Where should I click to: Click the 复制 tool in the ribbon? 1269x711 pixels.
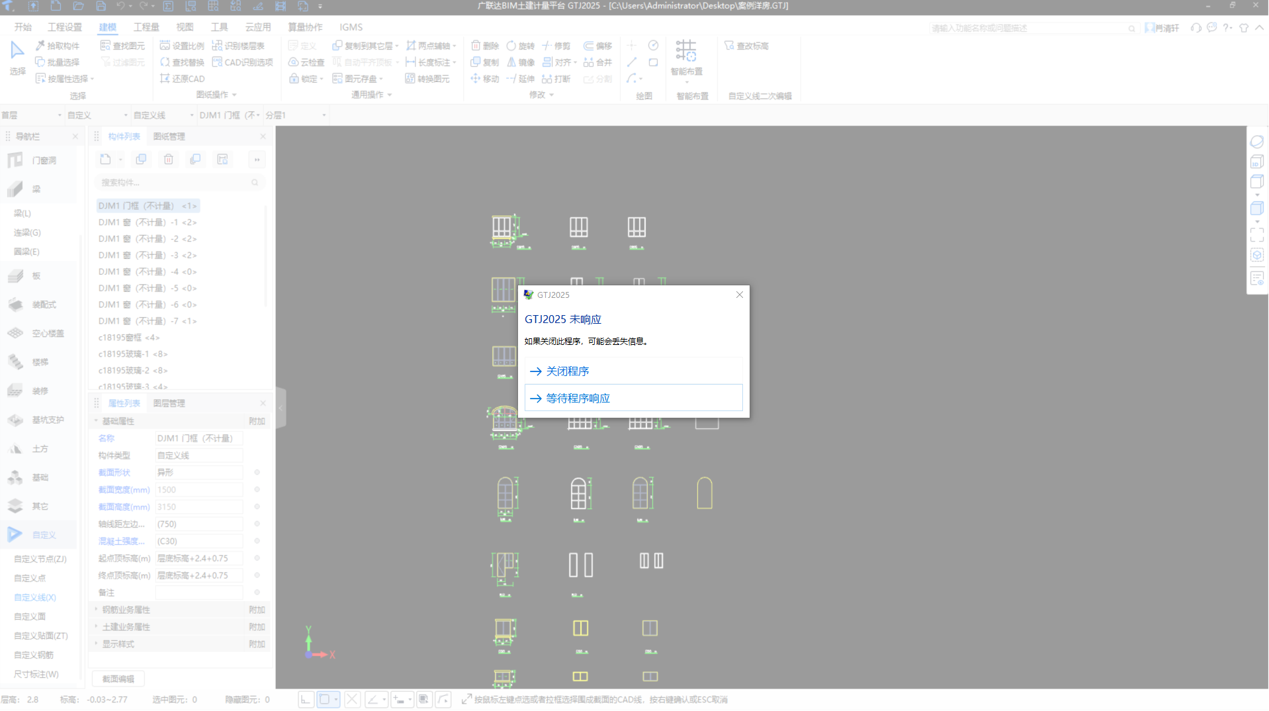click(x=485, y=62)
